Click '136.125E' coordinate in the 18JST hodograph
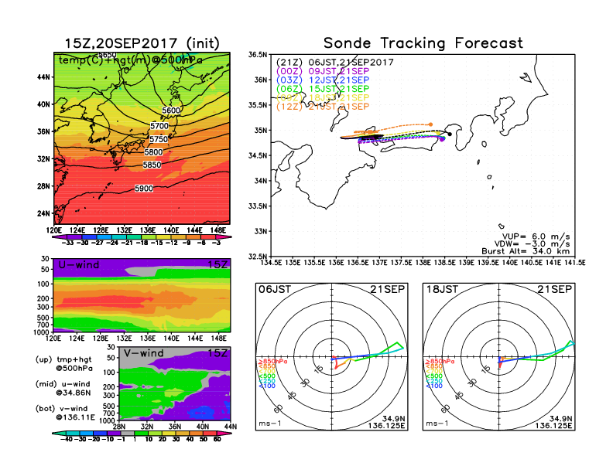613x473 pixels. click(553, 425)
